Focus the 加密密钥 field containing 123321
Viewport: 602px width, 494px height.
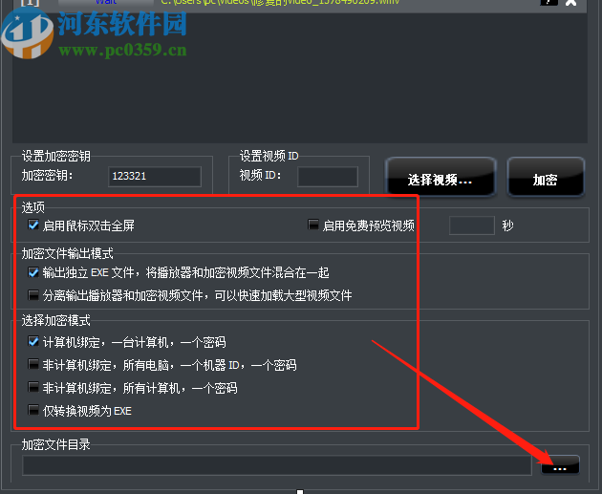point(155,176)
